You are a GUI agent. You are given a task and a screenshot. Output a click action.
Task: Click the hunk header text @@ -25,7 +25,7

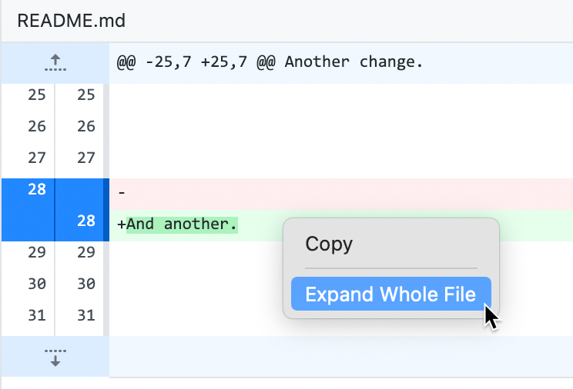[x=270, y=62]
